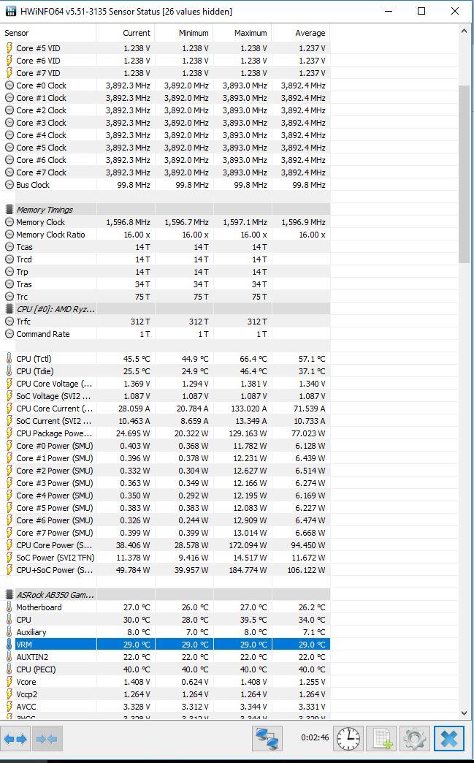Screen dimensions: 474x763
Task: Select the SoC Current row
Action: pyautogui.click(x=165, y=421)
